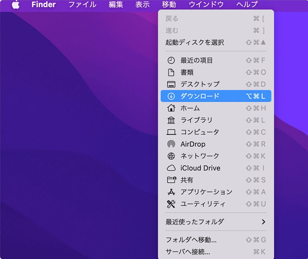308x259 pixels.
Task: Click the crossed tools icon beside ユーティリティ
Action: tap(171, 204)
